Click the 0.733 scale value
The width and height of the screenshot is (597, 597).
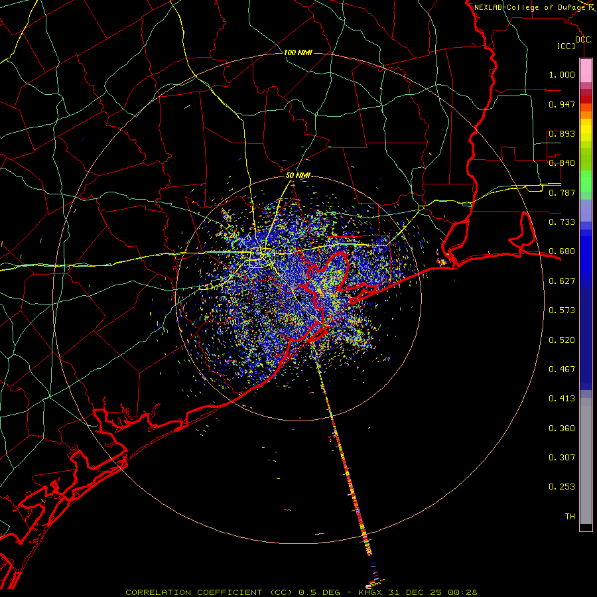pos(562,222)
